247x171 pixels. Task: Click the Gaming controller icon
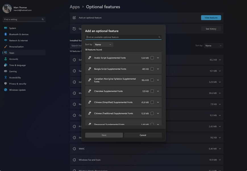(5, 71)
